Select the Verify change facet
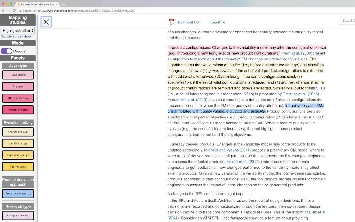355x222 pixels. 18,167
